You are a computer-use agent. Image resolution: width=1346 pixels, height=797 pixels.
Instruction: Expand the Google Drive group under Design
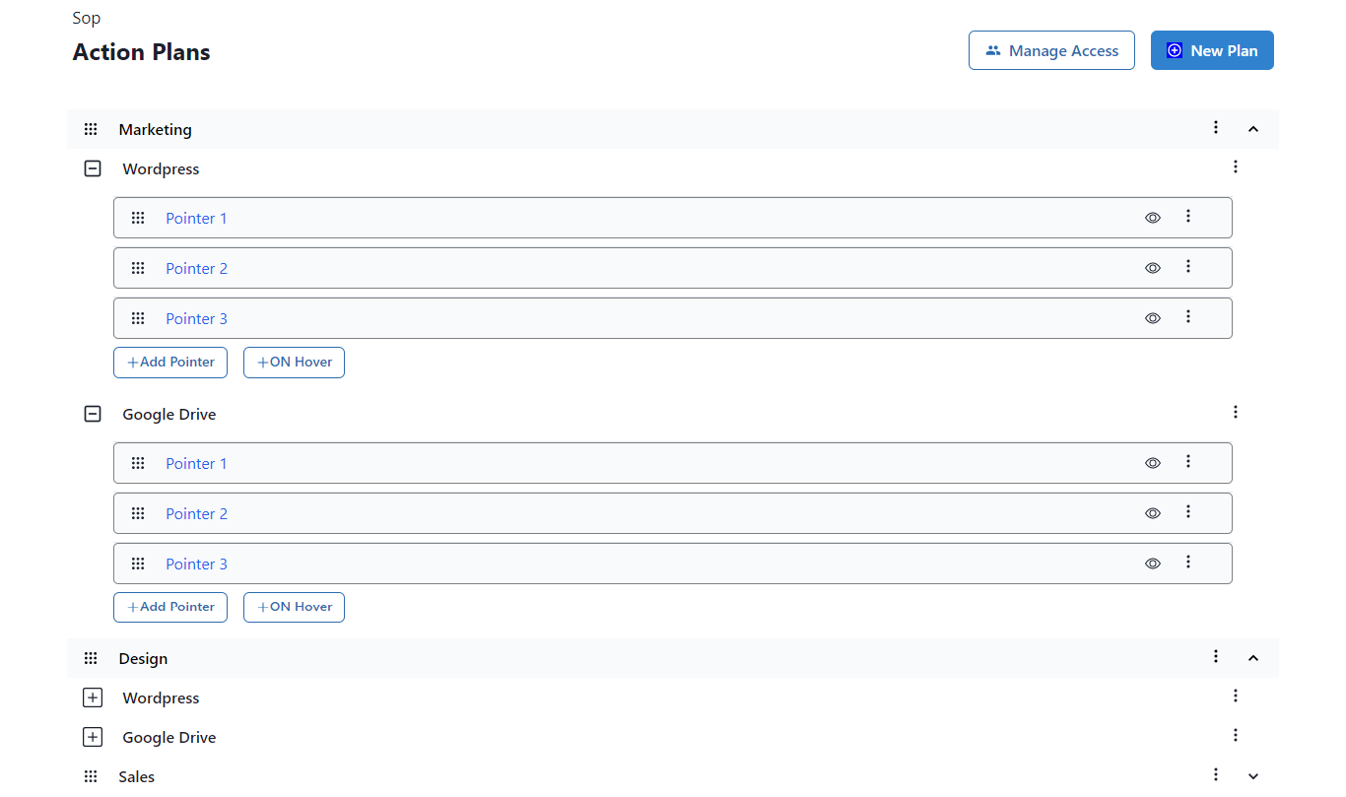[92, 737]
